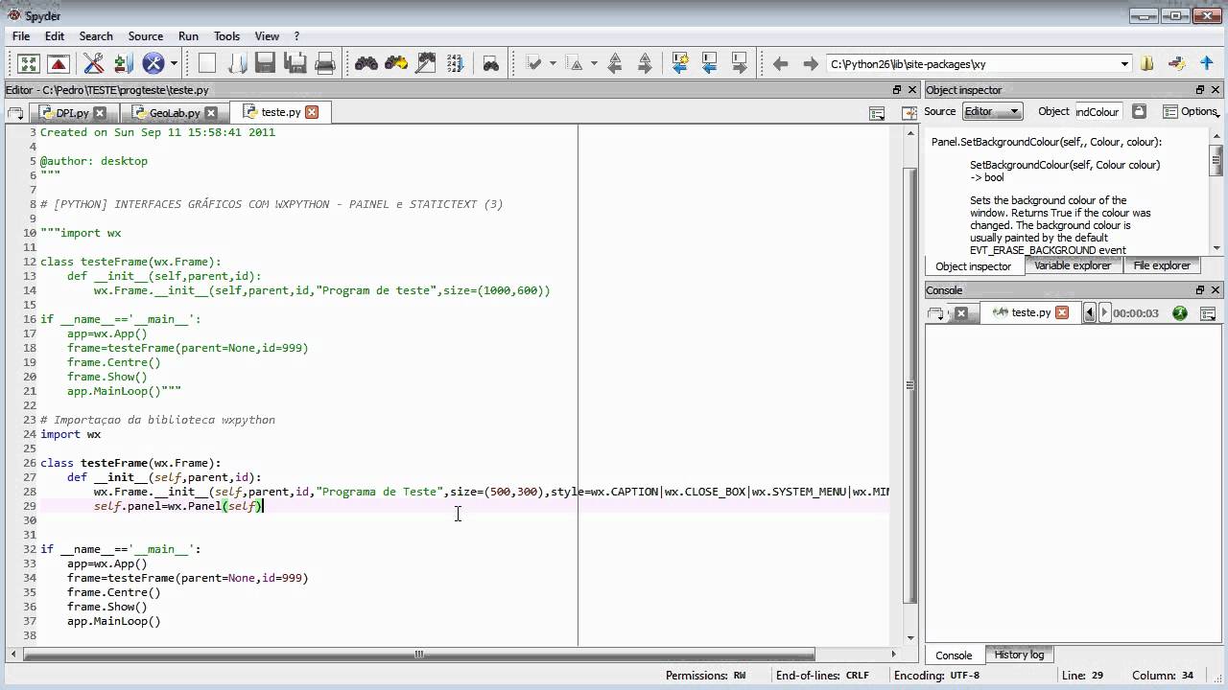The width and height of the screenshot is (1228, 690).
Task: Create a new file with blank page icon
Action: click(207, 64)
